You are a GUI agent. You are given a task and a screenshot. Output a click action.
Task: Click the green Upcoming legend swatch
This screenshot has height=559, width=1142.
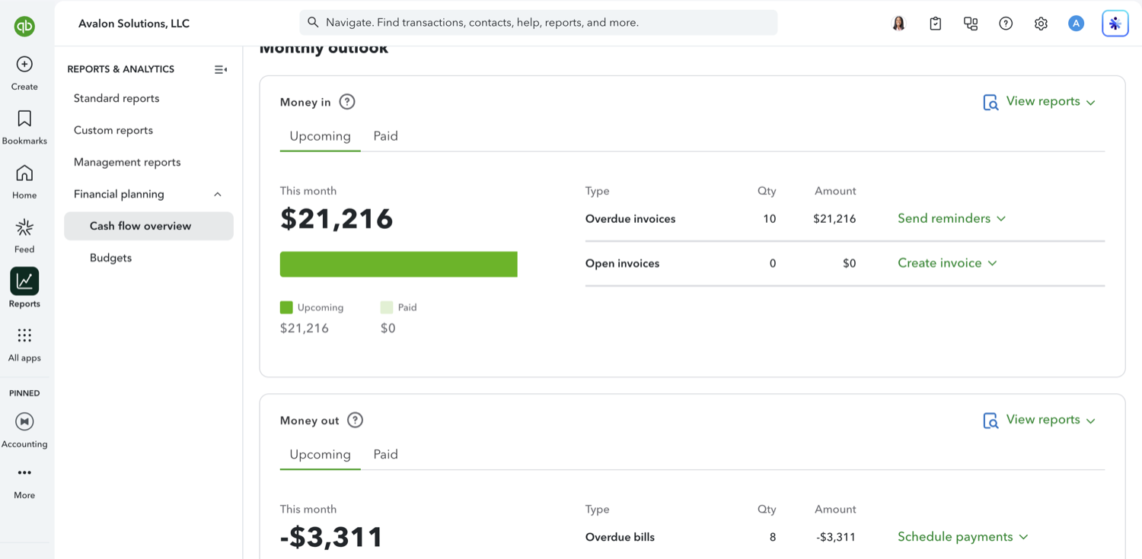(286, 307)
